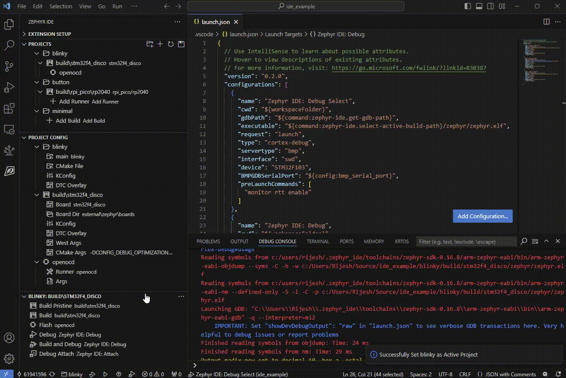Click status bar flash upload icon
Screen dimensions: 566x378
tap(118, 374)
